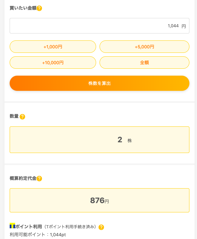Click the 876円 estimated cost box
Viewport: 197px width, 239px height.
(x=100, y=200)
